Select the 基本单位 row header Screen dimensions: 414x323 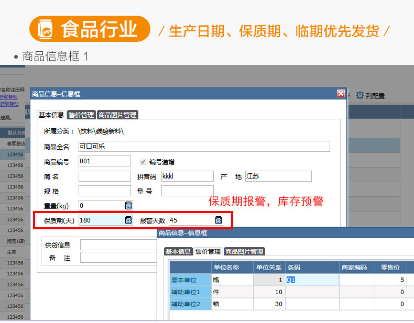[x=190, y=280]
